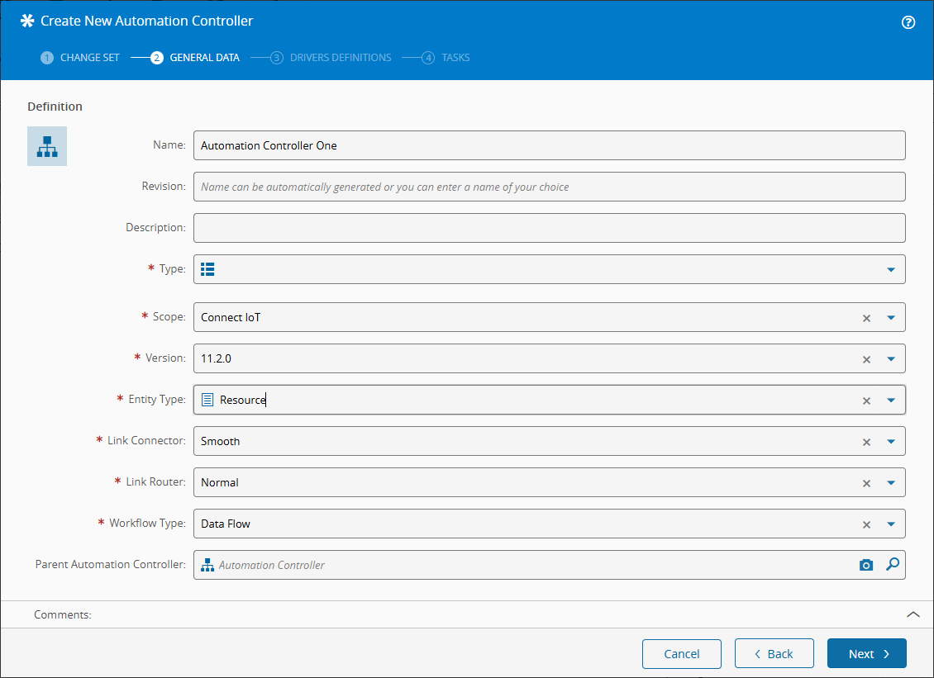Click the automation controller definition image icon

click(x=47, y=146)
